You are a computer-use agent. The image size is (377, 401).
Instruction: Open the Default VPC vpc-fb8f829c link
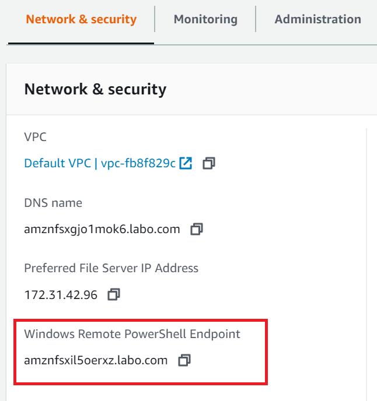pyautogui.click(x=99, y=163)
